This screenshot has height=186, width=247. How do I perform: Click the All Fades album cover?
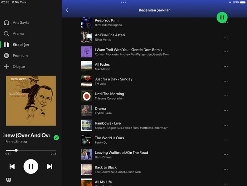click(87, 66)
